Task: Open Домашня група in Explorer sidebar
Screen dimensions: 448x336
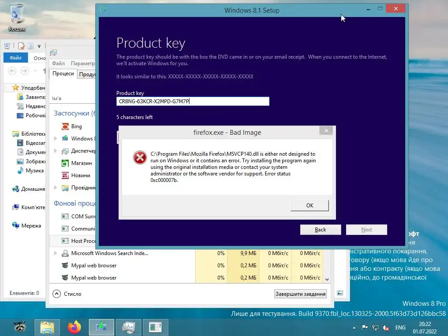Action: 28,189
